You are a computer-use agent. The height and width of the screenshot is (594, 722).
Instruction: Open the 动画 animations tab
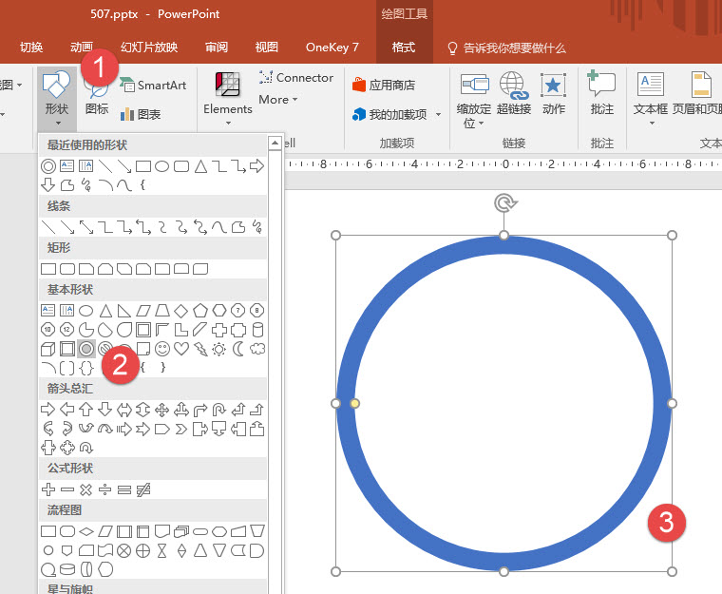(x=82, y=47)
